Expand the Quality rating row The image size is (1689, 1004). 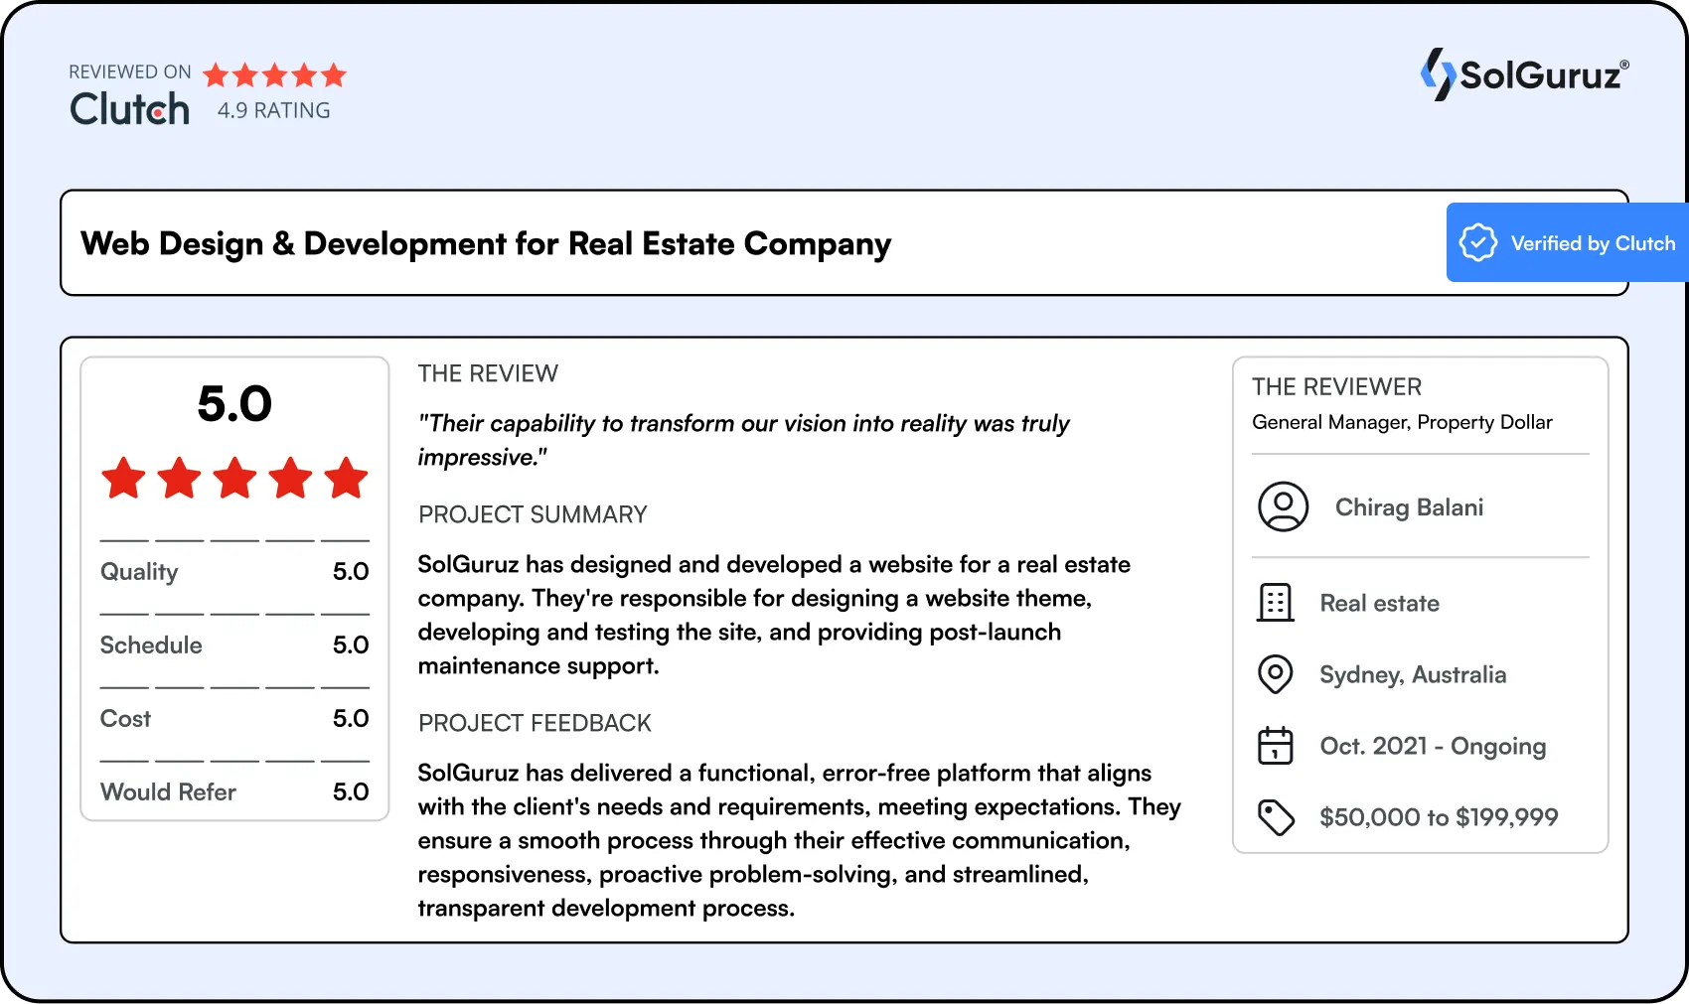pyautogui.click(x=233, y=571)
